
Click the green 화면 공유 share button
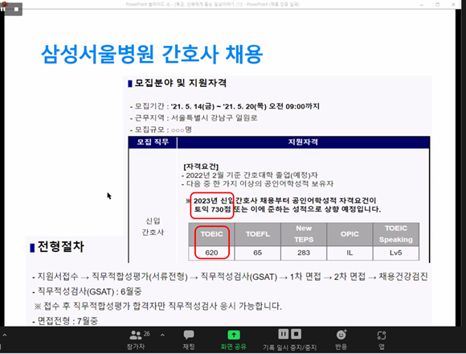[x=234, y=340]
